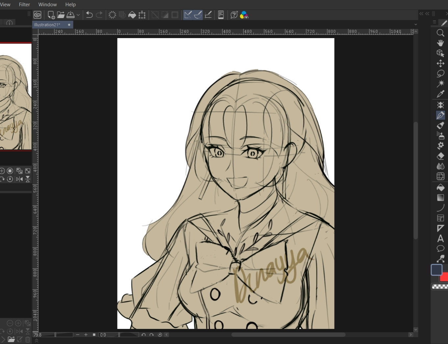This screenshot has width=448, height=344.
Task: Select the Zoom magnifier tool
Action: click(440, 33)
